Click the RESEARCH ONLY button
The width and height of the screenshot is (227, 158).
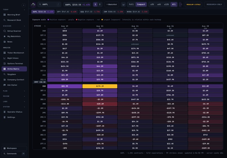(214, 5)
